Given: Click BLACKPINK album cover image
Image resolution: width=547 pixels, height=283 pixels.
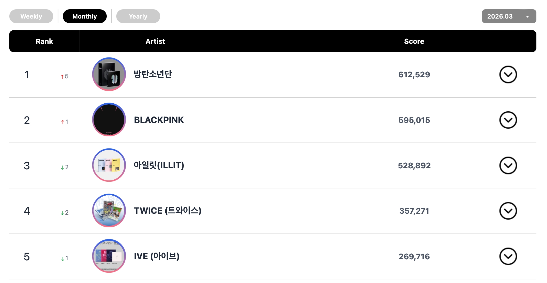Looking at the screenshot, I should point(109,120).
